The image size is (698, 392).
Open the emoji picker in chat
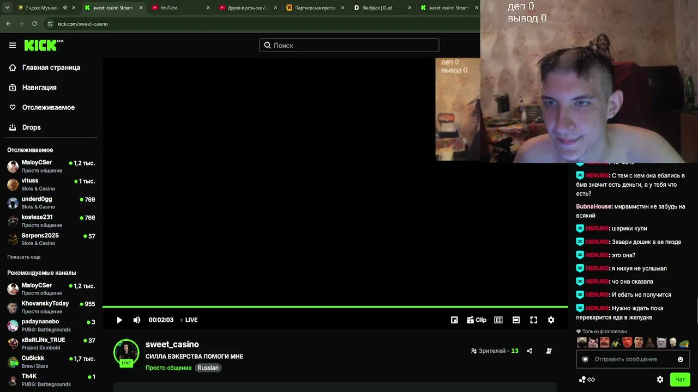[680, 359]
